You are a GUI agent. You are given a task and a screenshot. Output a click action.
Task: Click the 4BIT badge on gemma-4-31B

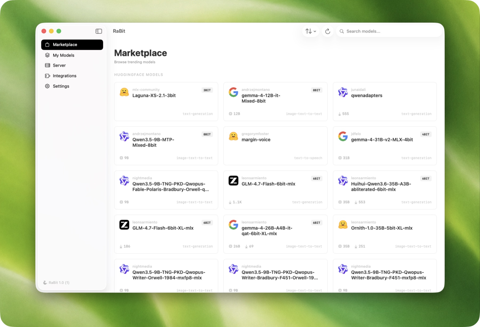(x=426, y=134)
